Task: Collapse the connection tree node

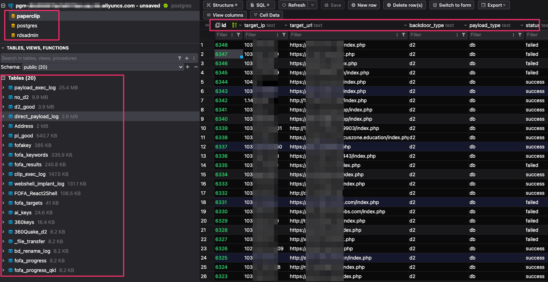Action: pos(3,6)
